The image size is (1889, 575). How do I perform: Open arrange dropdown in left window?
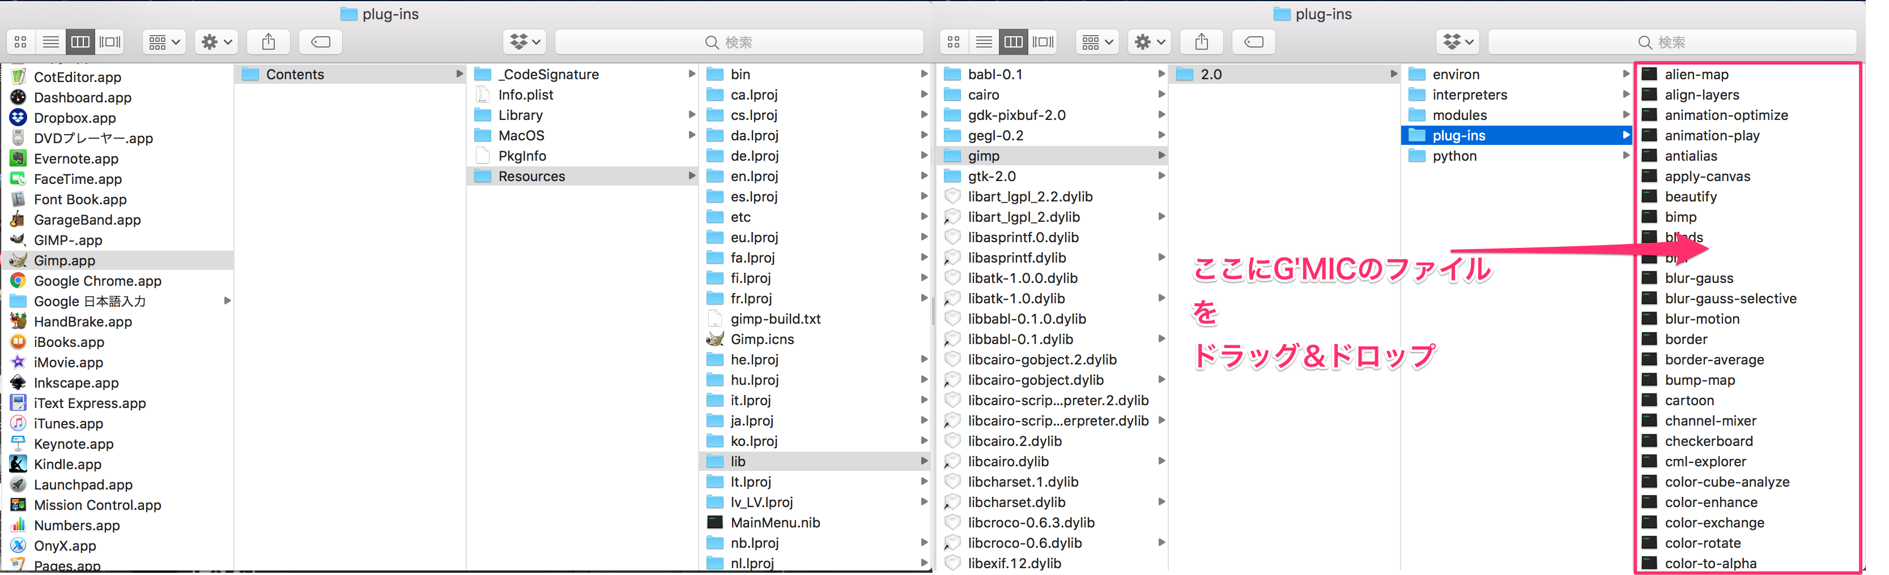point(164,42)
